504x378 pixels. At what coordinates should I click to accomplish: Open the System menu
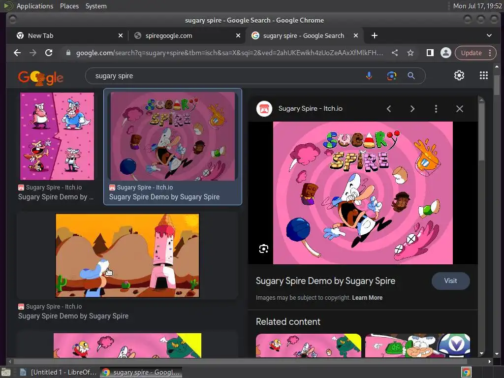coord(96,6)
